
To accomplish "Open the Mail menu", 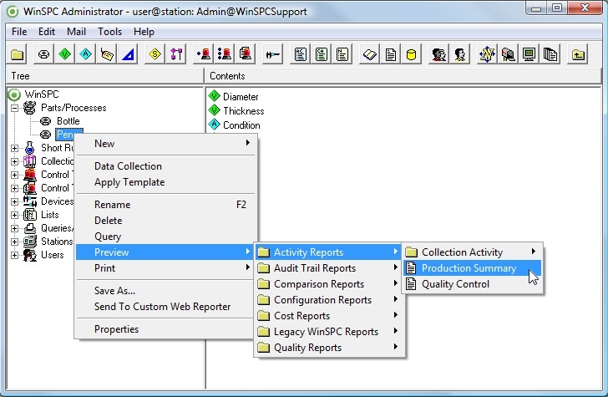I will (x=76, y=32).
